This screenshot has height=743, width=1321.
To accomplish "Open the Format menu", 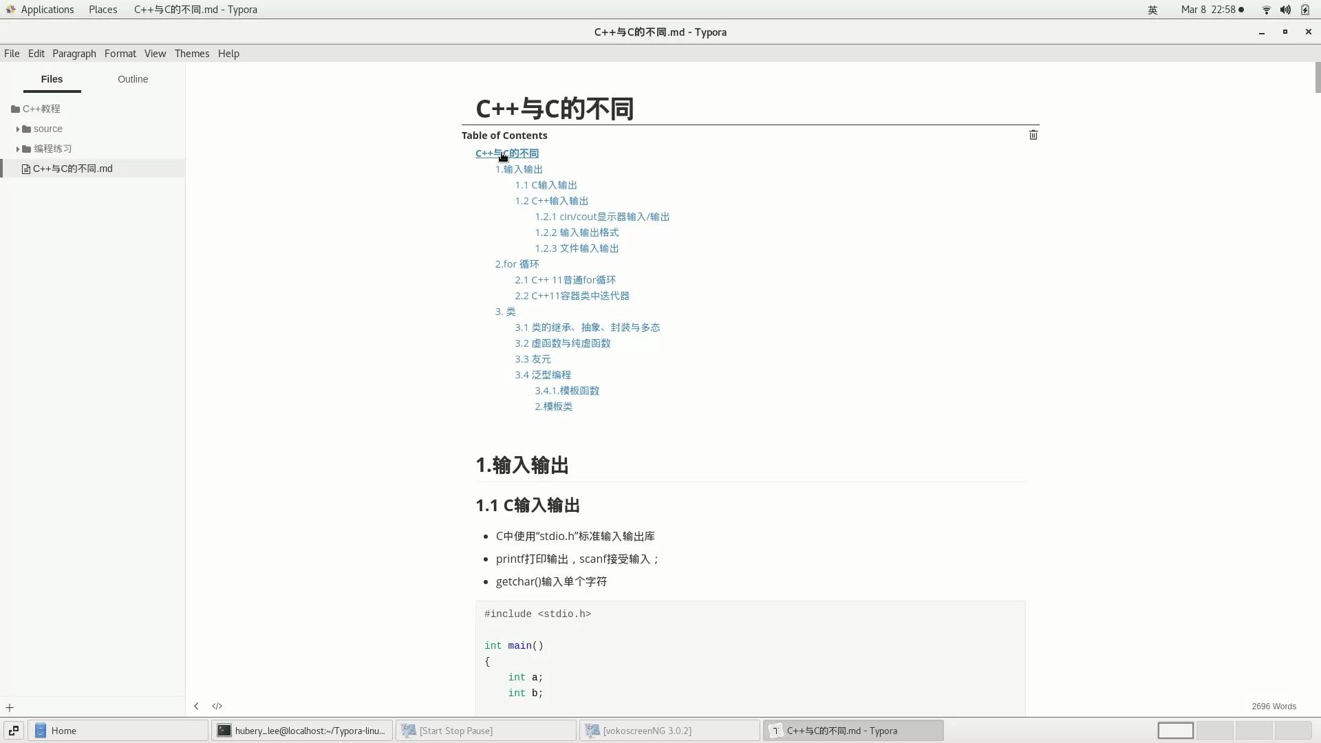I will 120,52.
